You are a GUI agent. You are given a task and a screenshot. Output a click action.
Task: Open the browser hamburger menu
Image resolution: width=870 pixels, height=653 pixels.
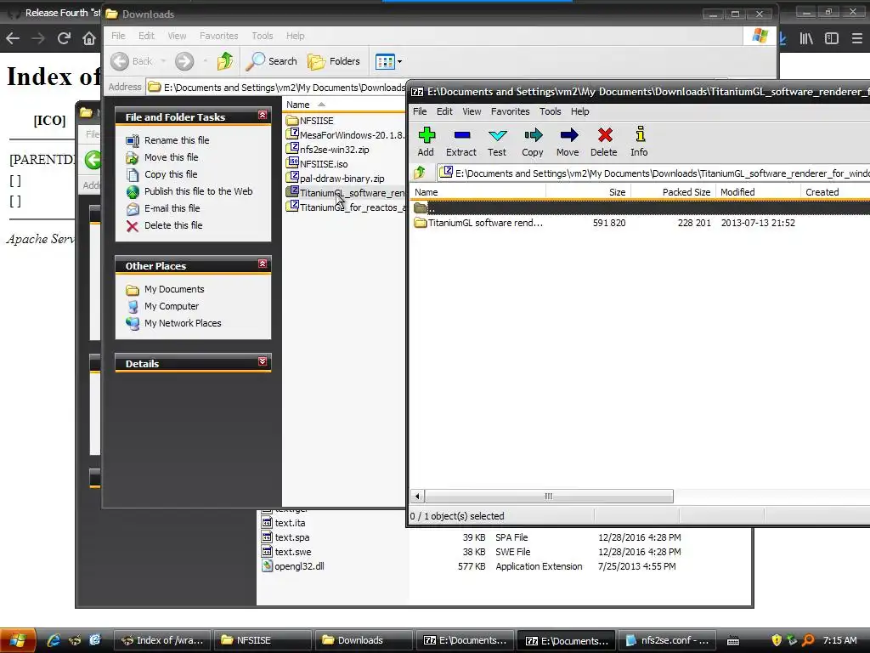pyautogui.click(x=856, y=38)
